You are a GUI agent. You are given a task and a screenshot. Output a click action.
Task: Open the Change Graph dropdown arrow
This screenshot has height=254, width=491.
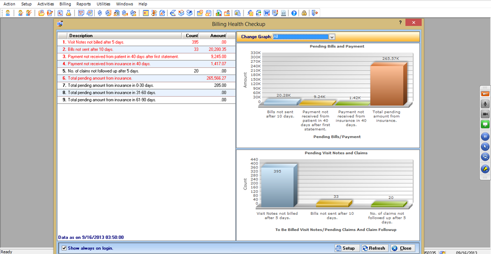332,37
